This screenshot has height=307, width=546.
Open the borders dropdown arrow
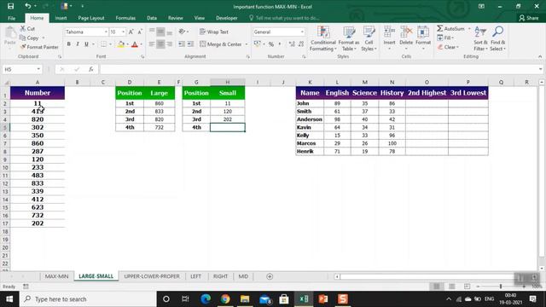click(x=110, y=44)
